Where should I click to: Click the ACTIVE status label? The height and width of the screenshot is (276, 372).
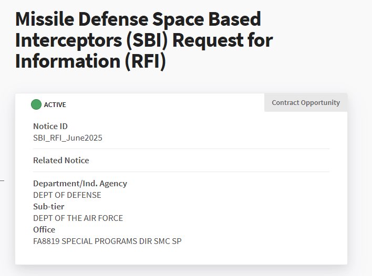click(x=55, y=105)
